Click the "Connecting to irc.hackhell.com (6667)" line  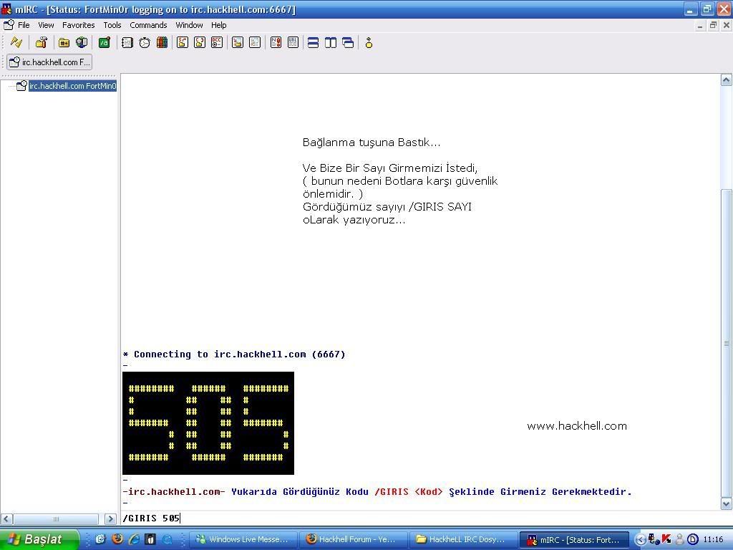coord(234,354)
